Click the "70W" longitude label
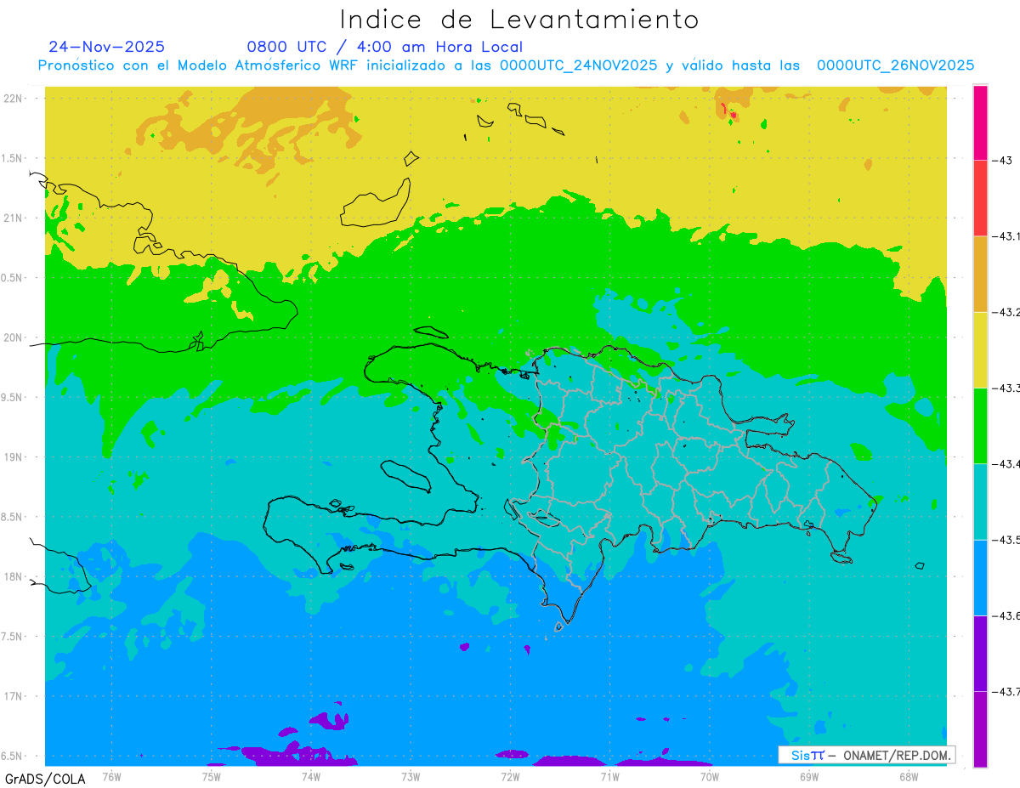The width and height of the screenshot is (1020, 788). [709, 775]
